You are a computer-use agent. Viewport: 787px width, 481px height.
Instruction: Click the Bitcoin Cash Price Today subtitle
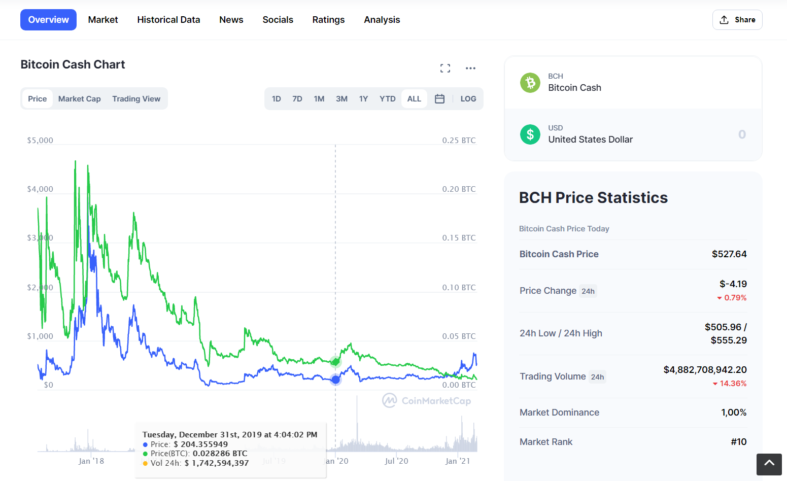tap(564, 229)
